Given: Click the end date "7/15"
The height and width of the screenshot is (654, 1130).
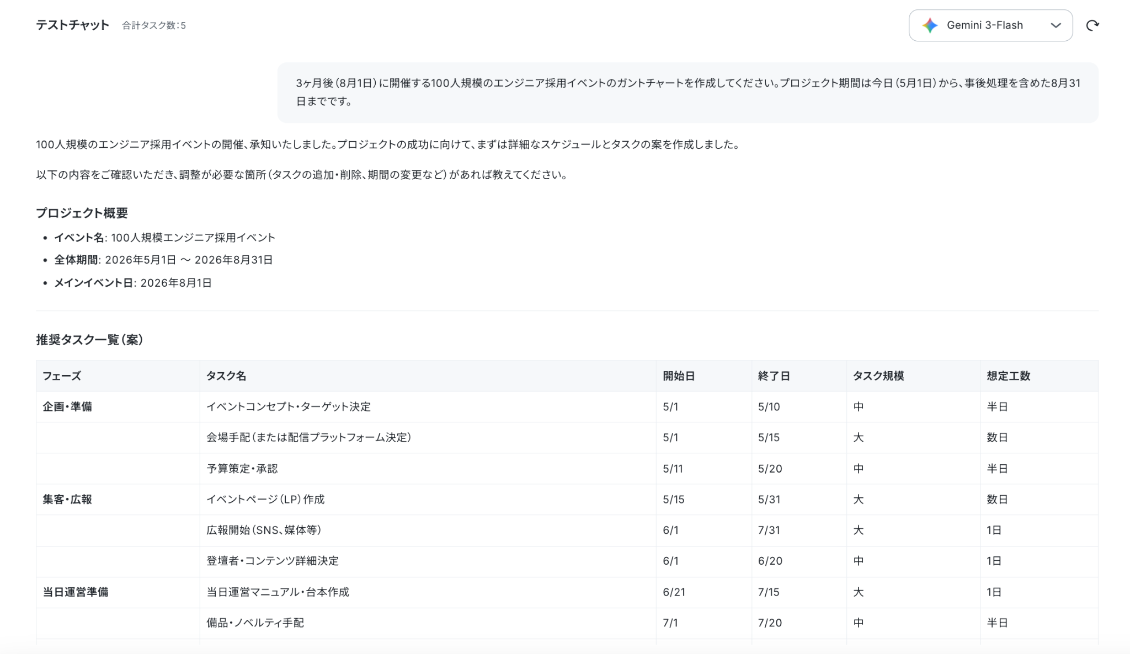Looking at the screenshot, I should pos(769,592).
